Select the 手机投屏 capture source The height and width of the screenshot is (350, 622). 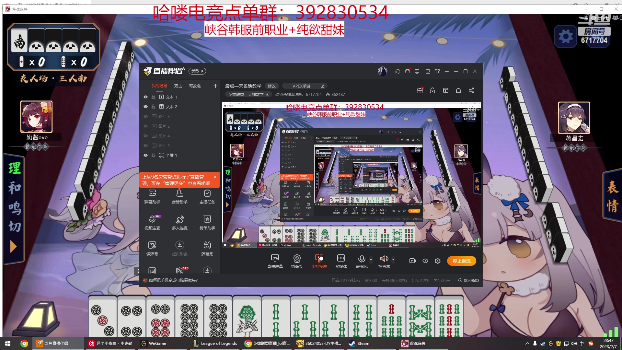[319, 261]
